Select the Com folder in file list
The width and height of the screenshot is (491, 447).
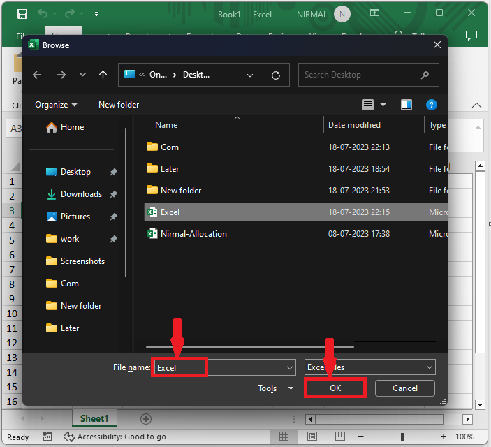point(295,147)
